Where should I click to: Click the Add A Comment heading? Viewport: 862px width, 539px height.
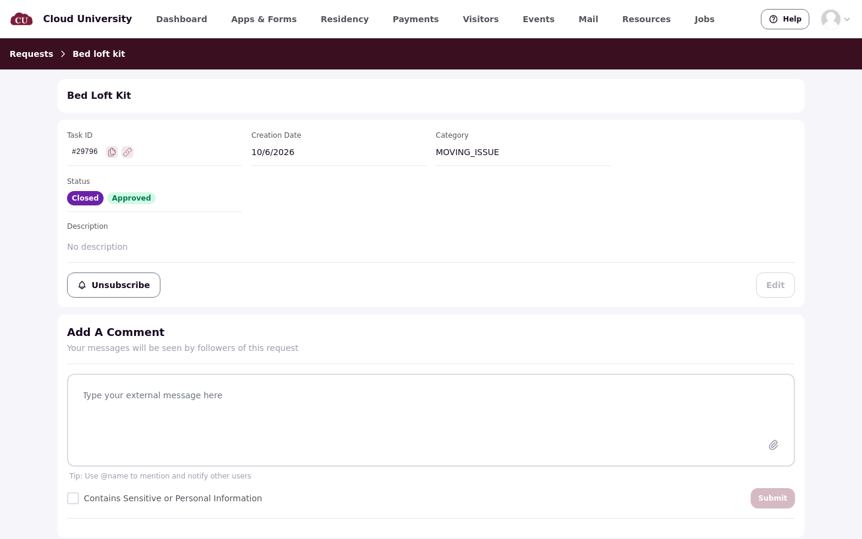tap(116, 332)
